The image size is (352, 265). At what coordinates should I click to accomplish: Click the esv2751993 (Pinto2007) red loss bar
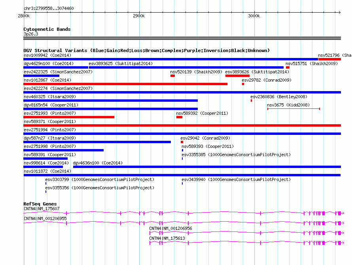(x=69, y=117)
